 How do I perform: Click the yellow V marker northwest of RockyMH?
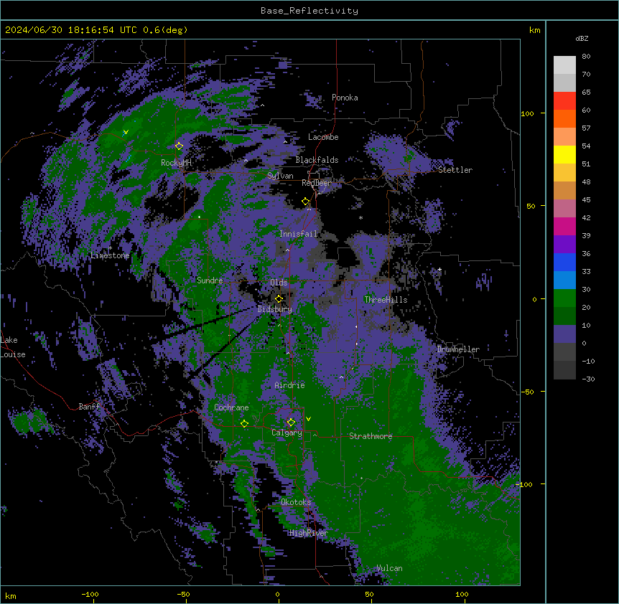point(126,132)
